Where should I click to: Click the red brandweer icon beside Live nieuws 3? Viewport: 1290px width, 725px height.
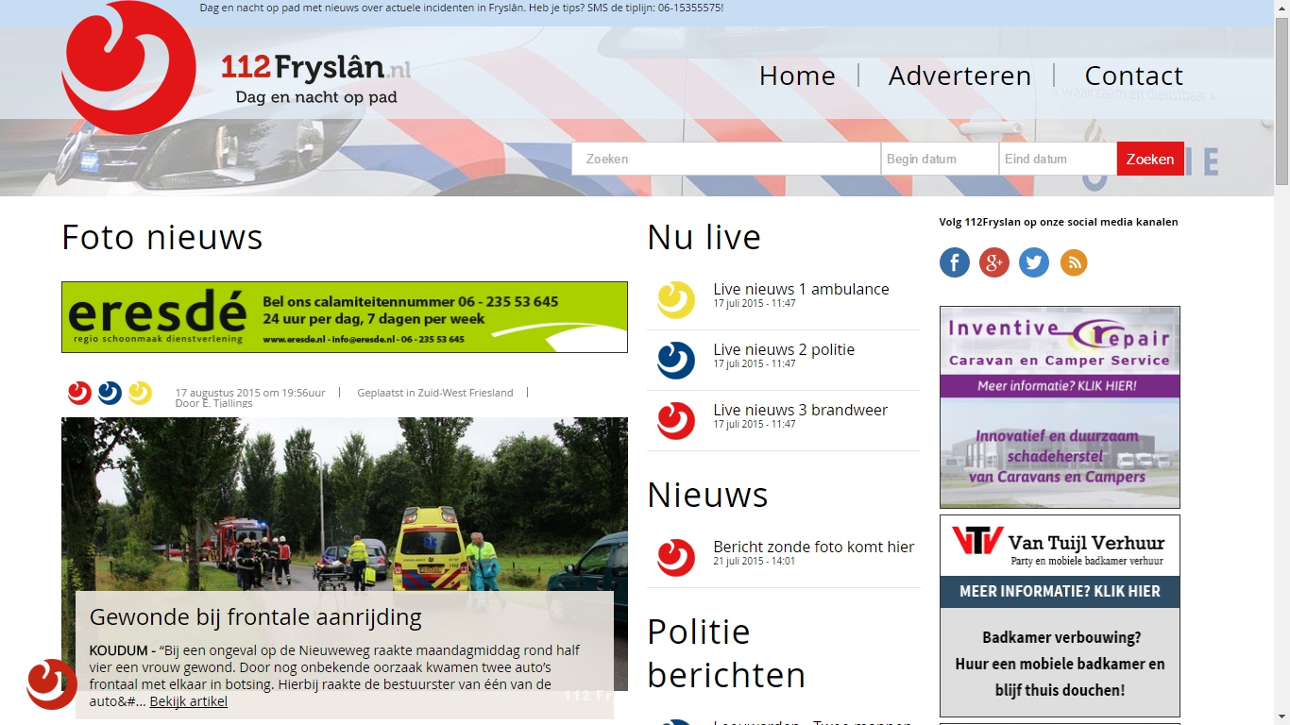coord(676,421)
